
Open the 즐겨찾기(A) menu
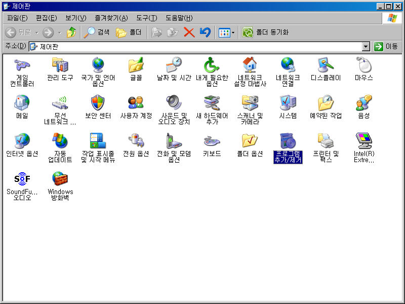click(x=111, y=18)
